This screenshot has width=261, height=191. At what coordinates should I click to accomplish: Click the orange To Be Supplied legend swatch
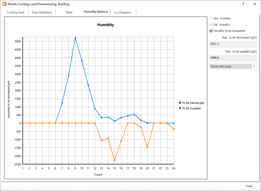(x=180, y=108)
